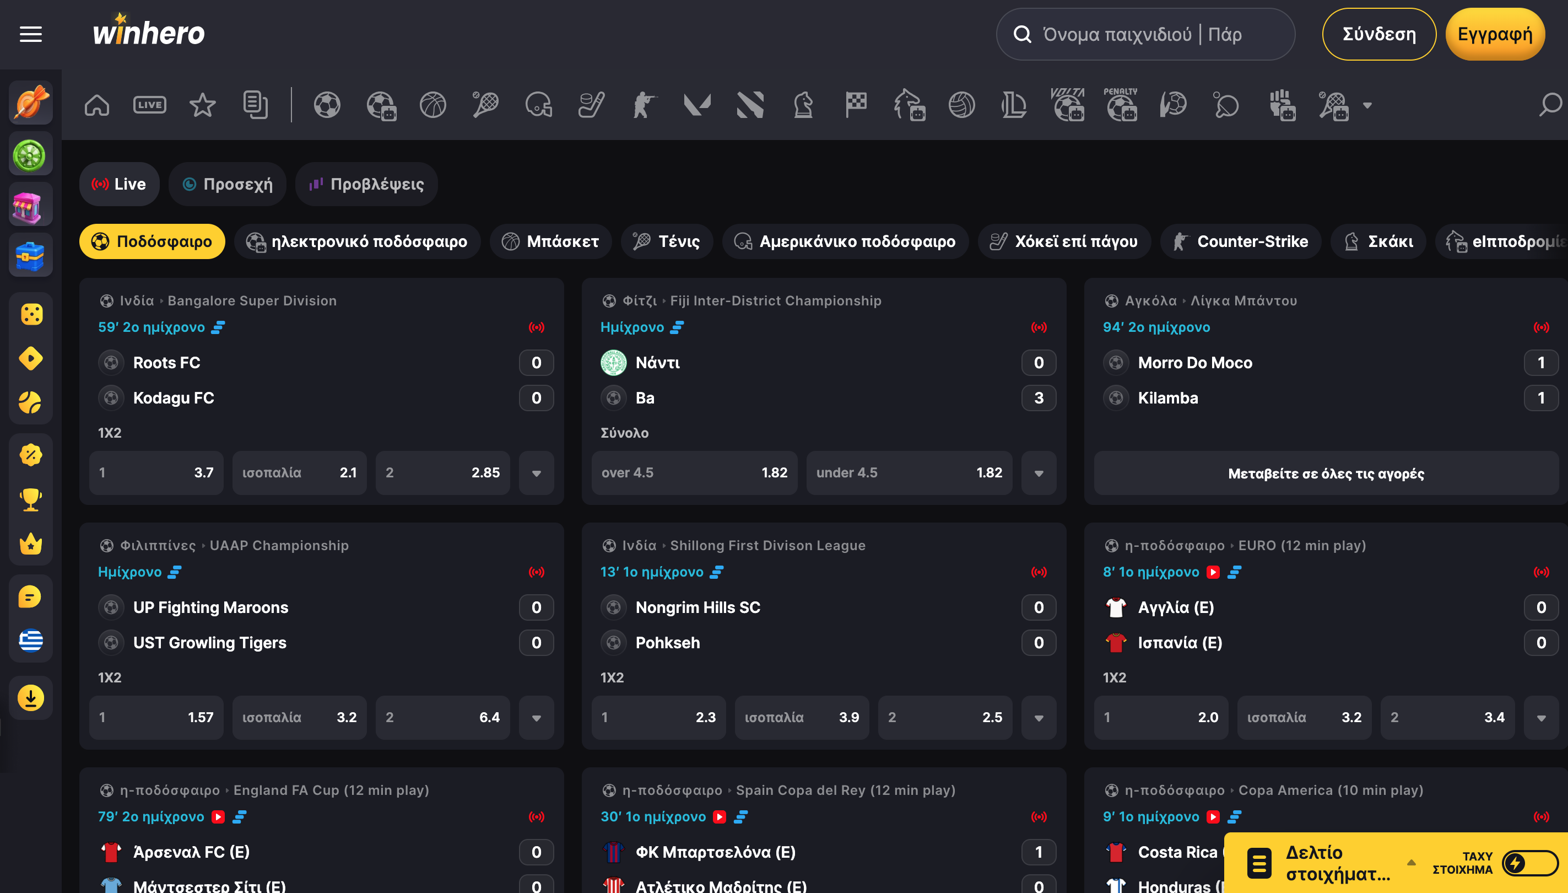Switch to the Προσεχή tab
This screenshot has width=1568, height=893.
228,184
